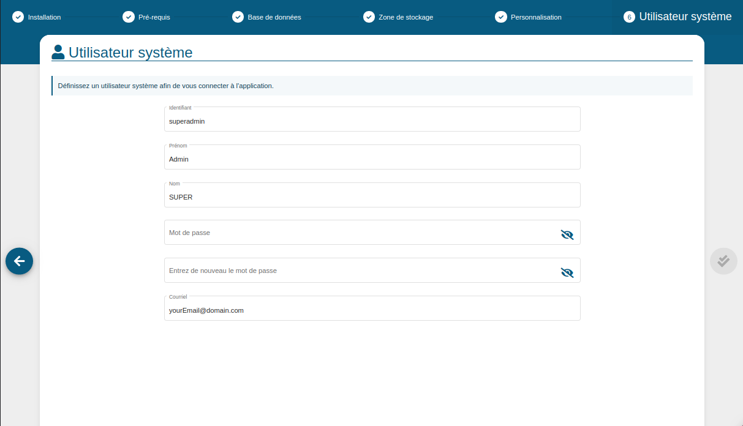Click the circular back arrow icon
The height and width of the screenshot is (426, 743).
tap(19, 261)
